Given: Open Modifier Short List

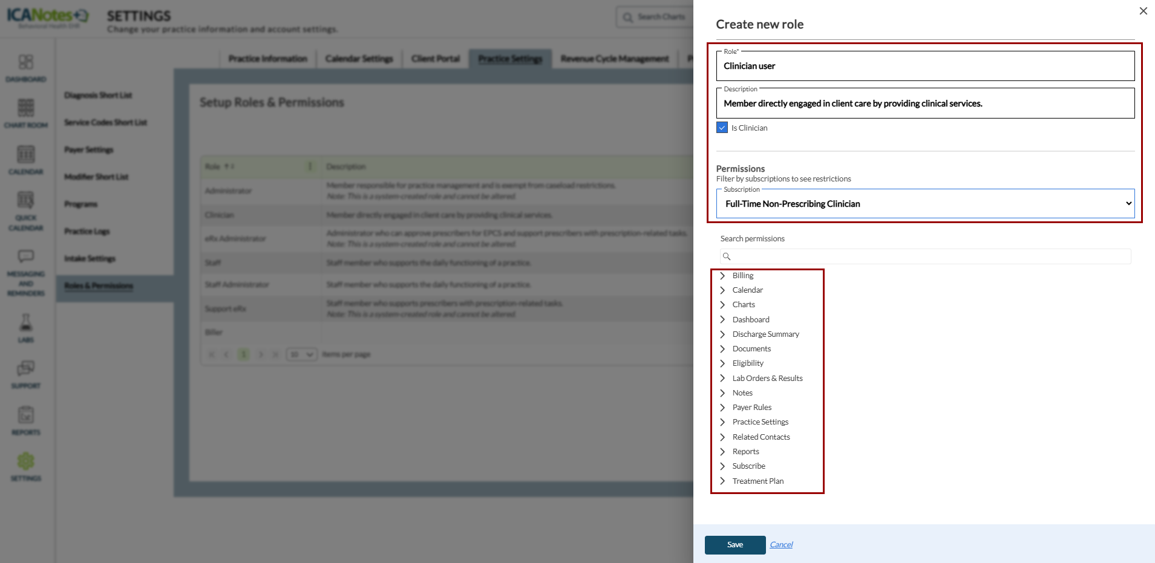Looking at the screenshot, I should pos(96,177).
